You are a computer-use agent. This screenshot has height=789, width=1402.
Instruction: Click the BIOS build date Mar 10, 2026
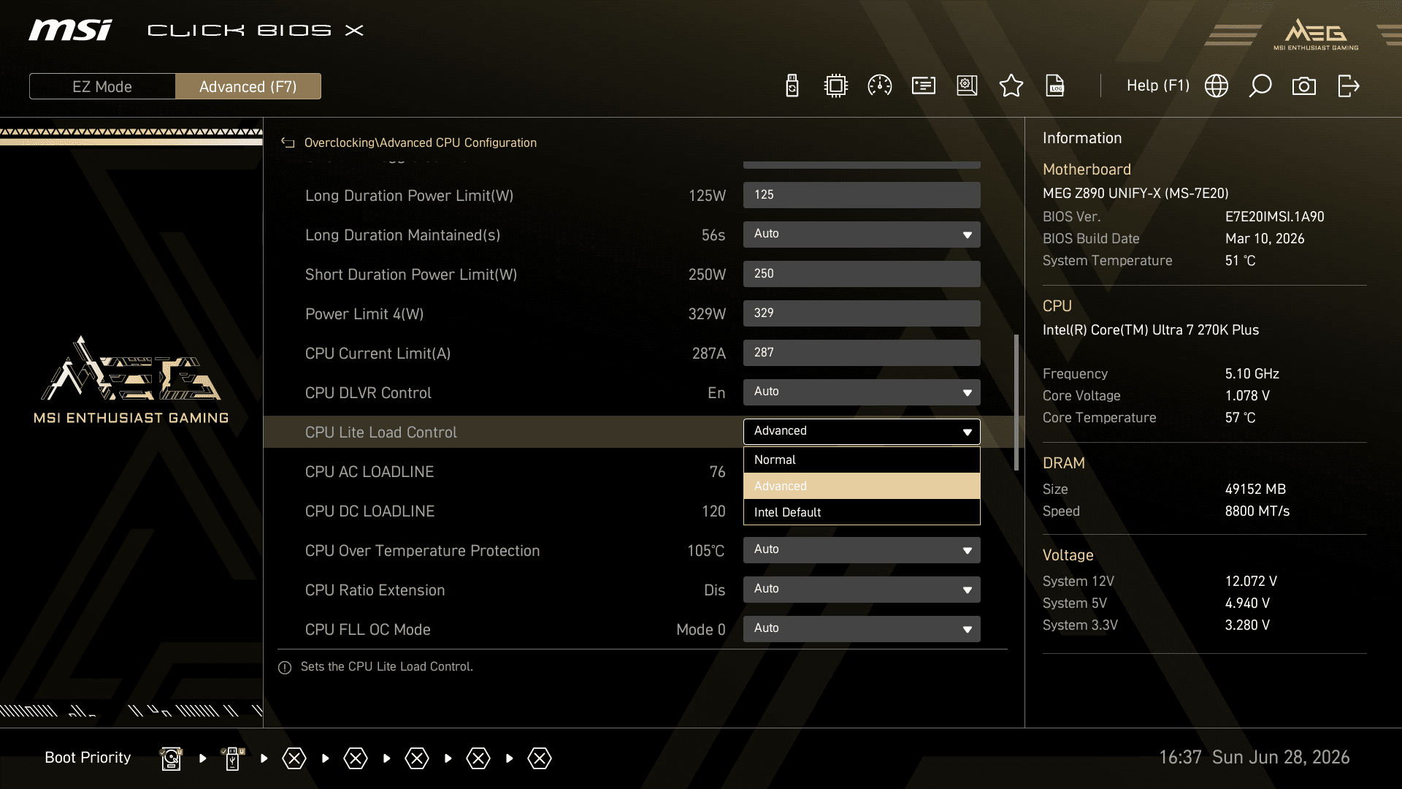[x=1265, y=239]
